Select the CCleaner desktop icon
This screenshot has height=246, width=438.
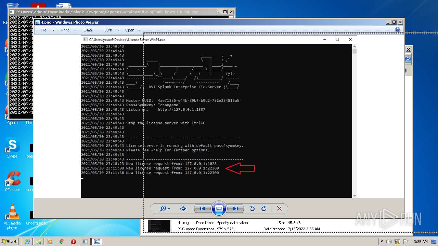[x=12, y=181]
